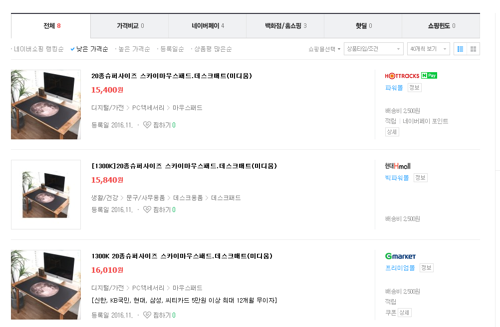
Task: Click the heart 찜하기 icon on third product
Action: [x=147, y=315]
